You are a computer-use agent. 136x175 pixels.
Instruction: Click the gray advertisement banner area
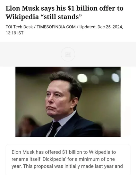68,54
